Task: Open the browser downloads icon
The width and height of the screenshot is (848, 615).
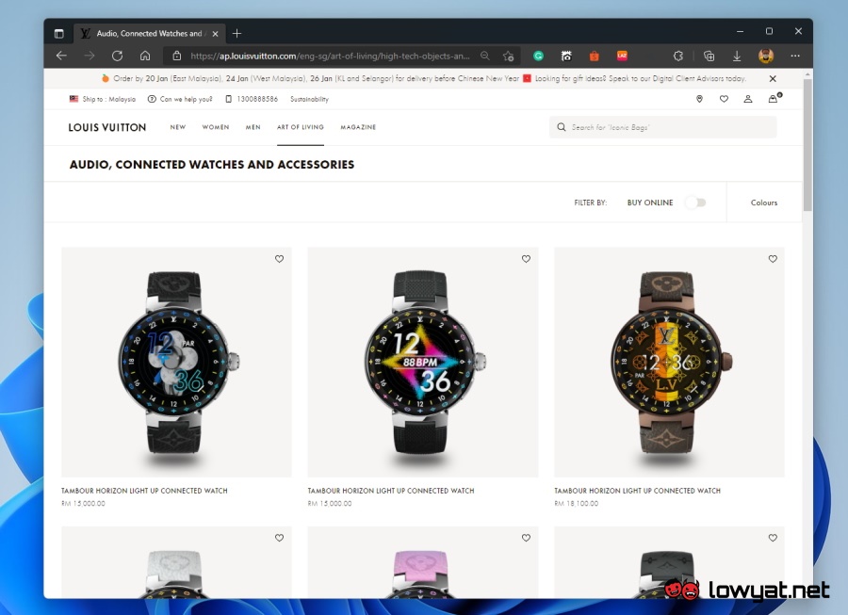Action: pyautogui.click(x=737, y=56)
